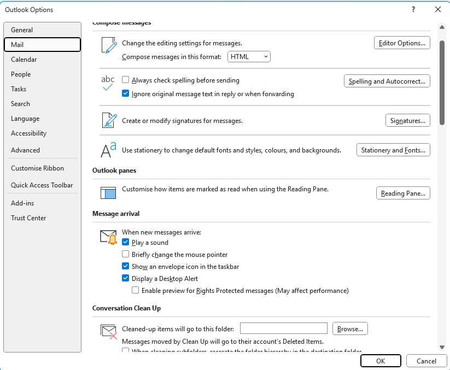Go to Advanced options
The height and width of the screenshot is (370, 450).
coord(43,150)
